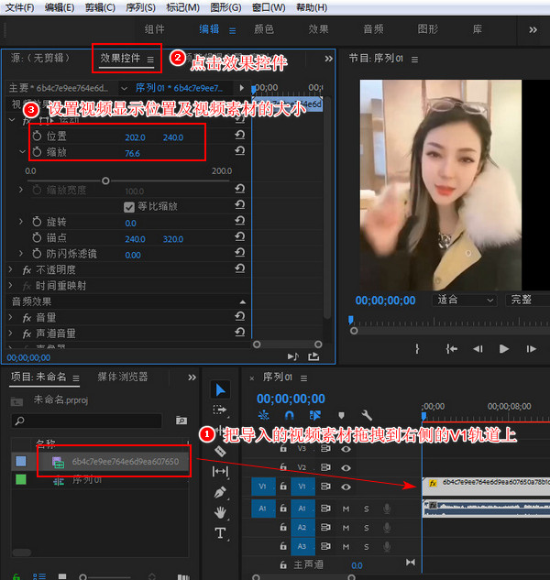550x580 pixels.
Task: Open the master clip dropdown arrow
Action: pos(125,88)
